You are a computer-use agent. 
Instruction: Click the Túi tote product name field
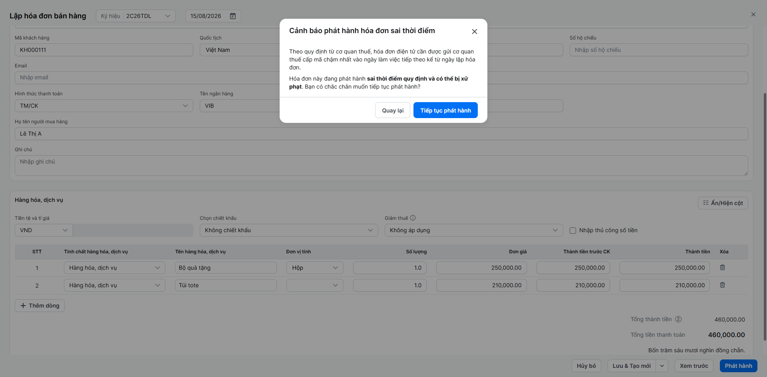pyautogui.click(x=226, y=285)
